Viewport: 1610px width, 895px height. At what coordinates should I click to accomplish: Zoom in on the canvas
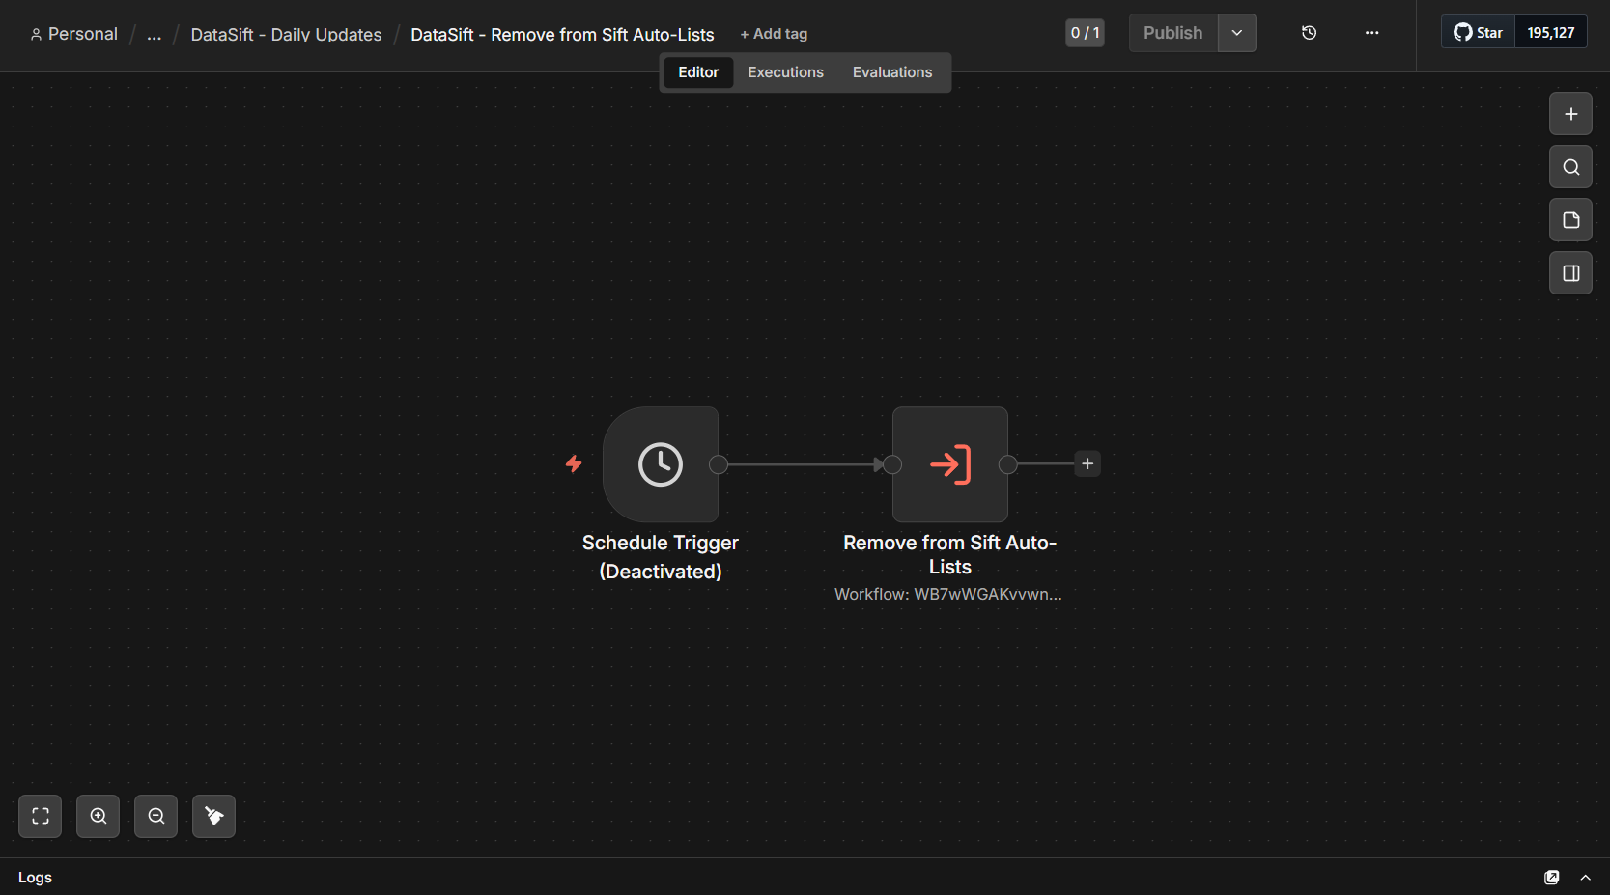pyautogui.click(x=99, y=817)
